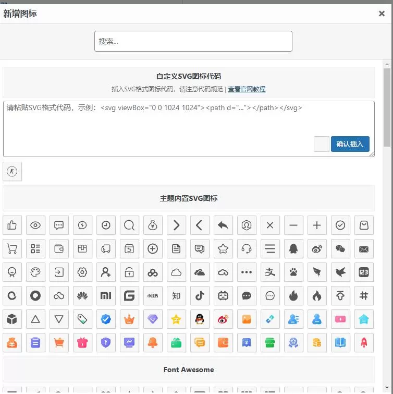Choose the blue open book icon
The image size is (393, 394).
[x=340, y=343]
